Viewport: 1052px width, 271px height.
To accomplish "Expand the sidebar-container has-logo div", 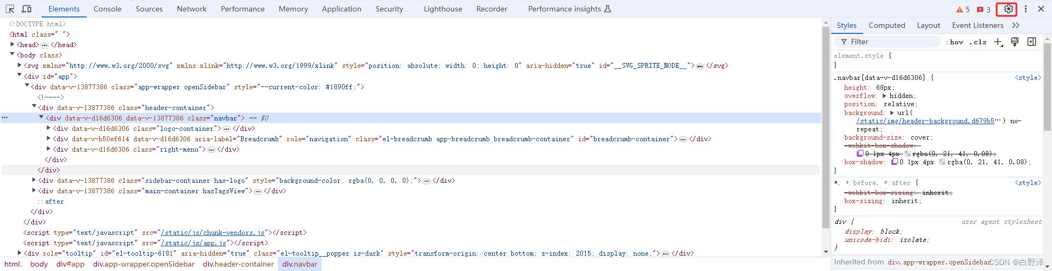I will point(34,180).
